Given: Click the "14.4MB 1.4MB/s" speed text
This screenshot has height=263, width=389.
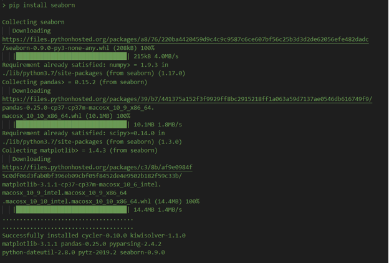Looking at the screenshot, I should click(x=158, y=210).
